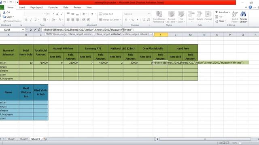Image resolution: width=259 pixels, height=145 pixels.
Task: Decrease font size with shrink-font icon
Action: 62,14
